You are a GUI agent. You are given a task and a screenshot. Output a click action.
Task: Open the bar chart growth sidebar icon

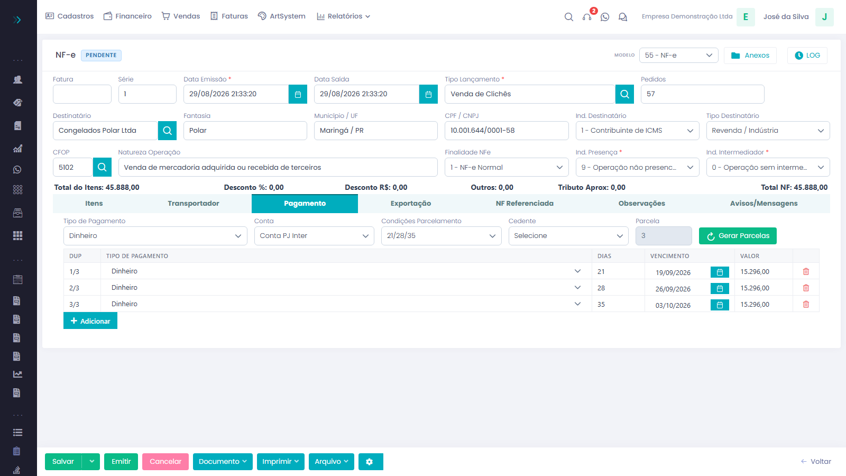pos(17,149)
